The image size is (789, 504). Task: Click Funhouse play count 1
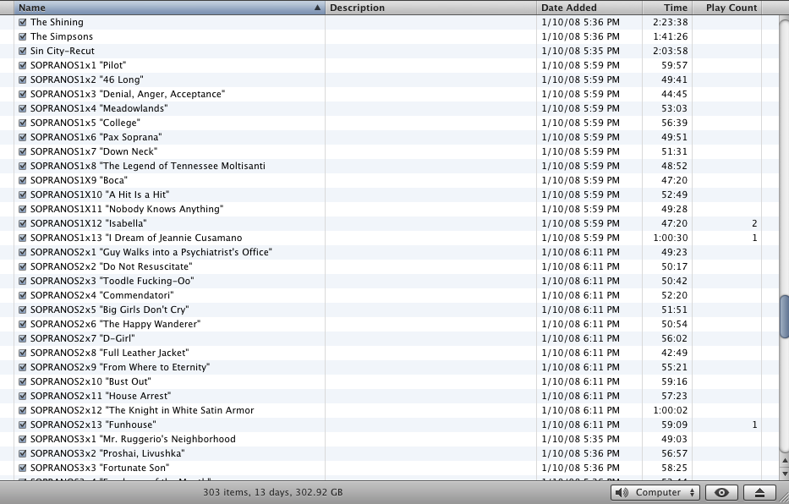(754, 425)
